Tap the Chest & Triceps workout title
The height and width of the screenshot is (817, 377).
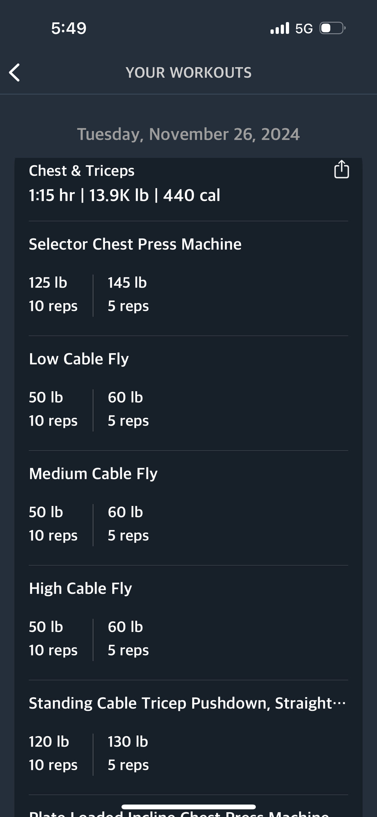pos(82,171)
